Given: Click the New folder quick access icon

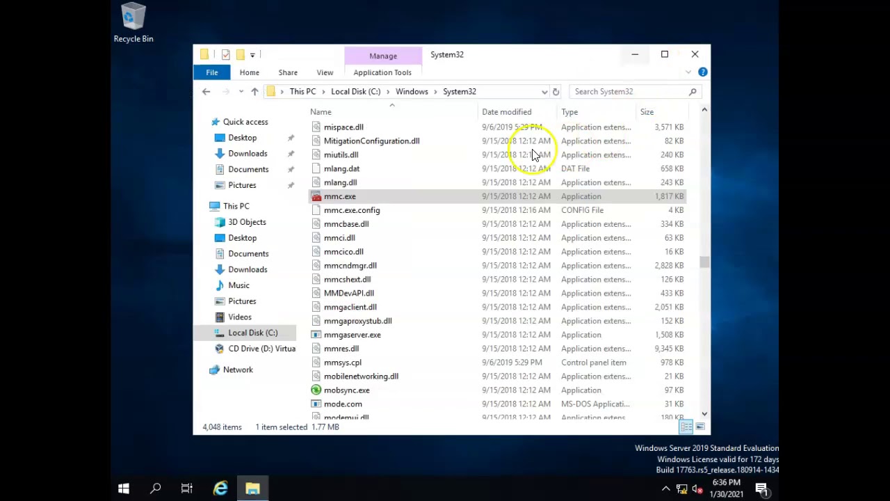Looking at the screenshot, I should [x=240, y=54].
